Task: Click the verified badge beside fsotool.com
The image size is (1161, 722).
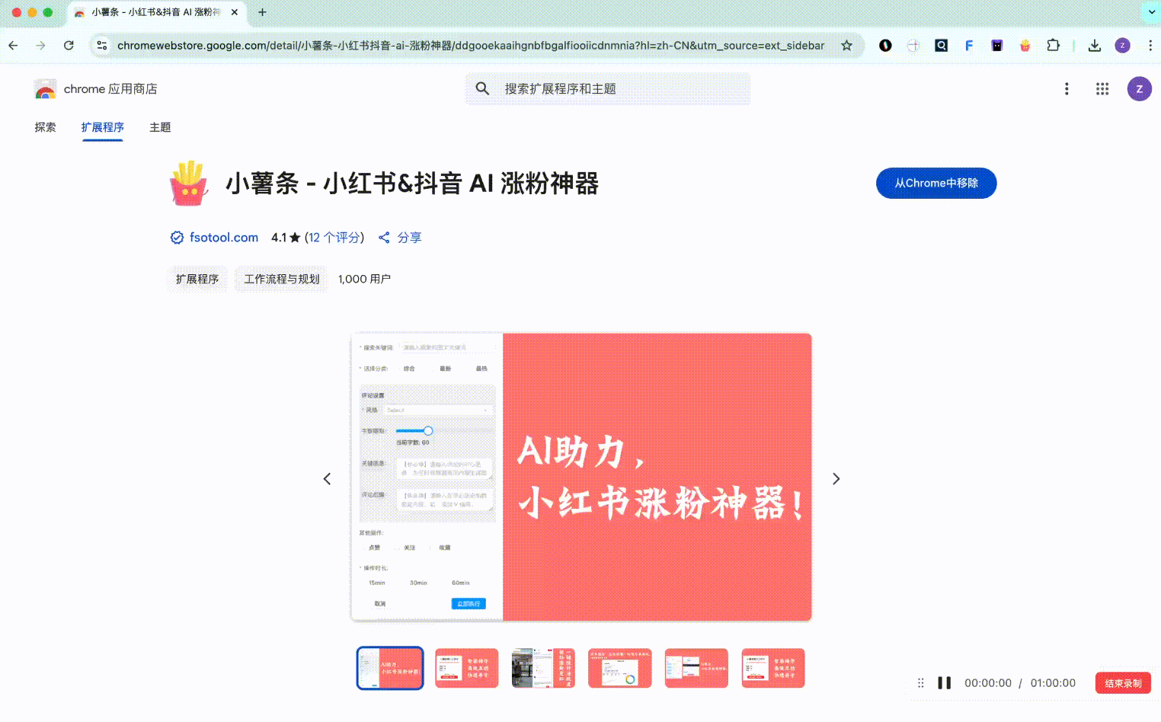Action: [177, 238]
